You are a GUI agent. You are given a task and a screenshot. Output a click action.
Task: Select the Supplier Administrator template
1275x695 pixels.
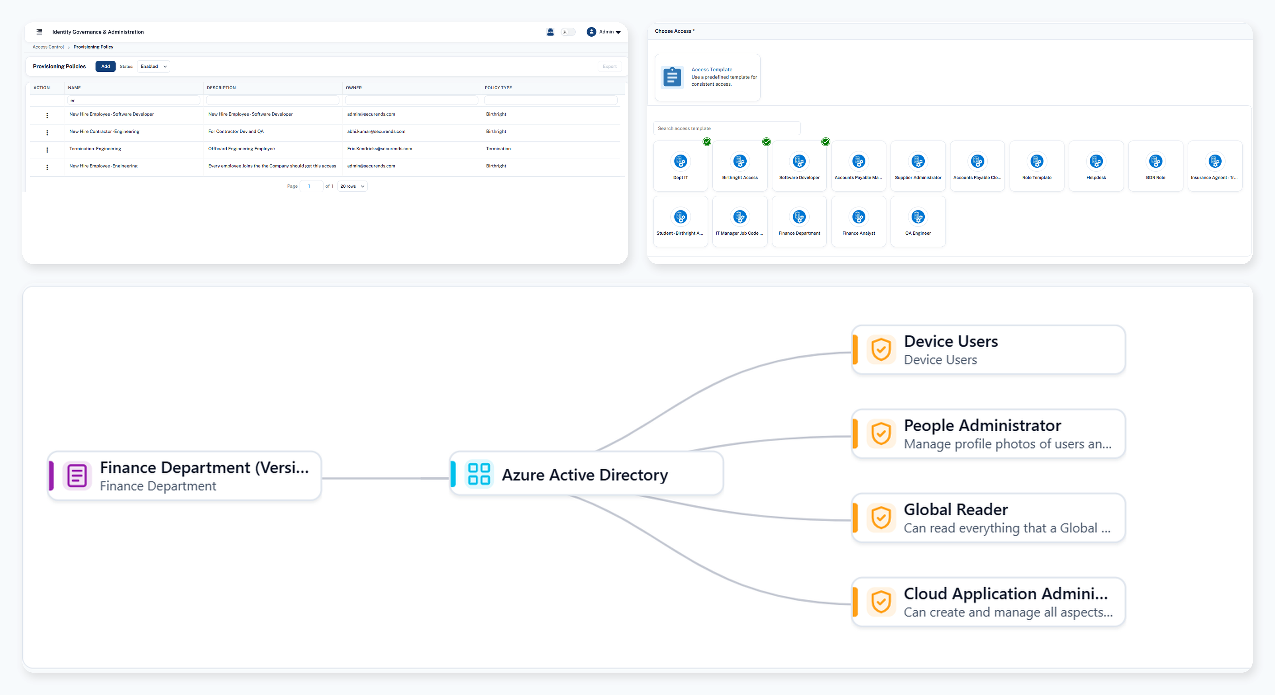[x=918, y=166]
